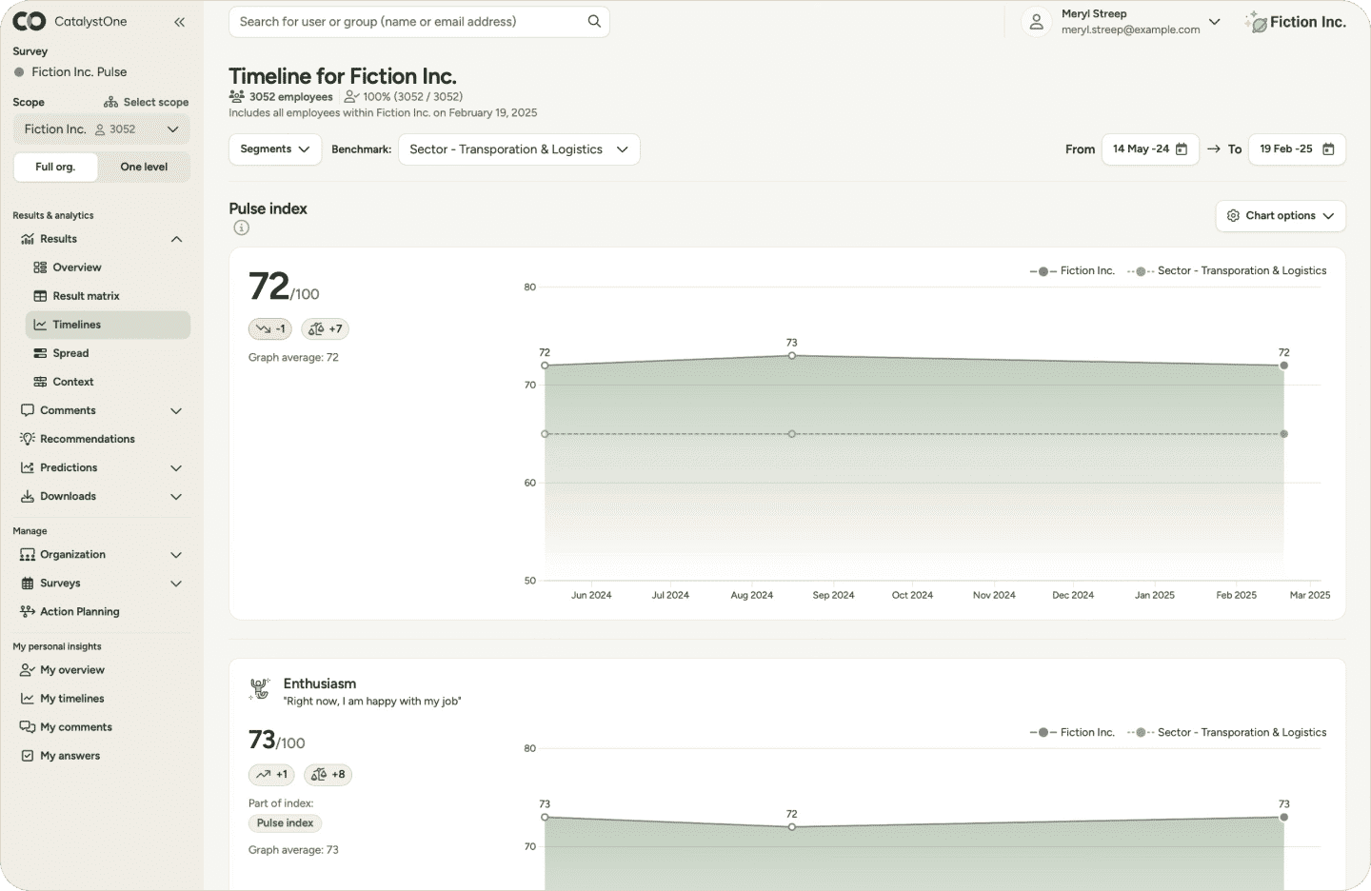Expand the Comments section

[176, 411]
